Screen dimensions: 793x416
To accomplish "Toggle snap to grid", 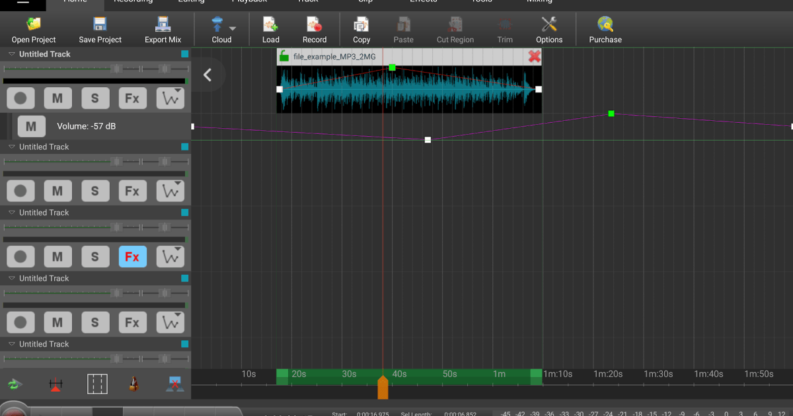I will (x=97, y=384).
